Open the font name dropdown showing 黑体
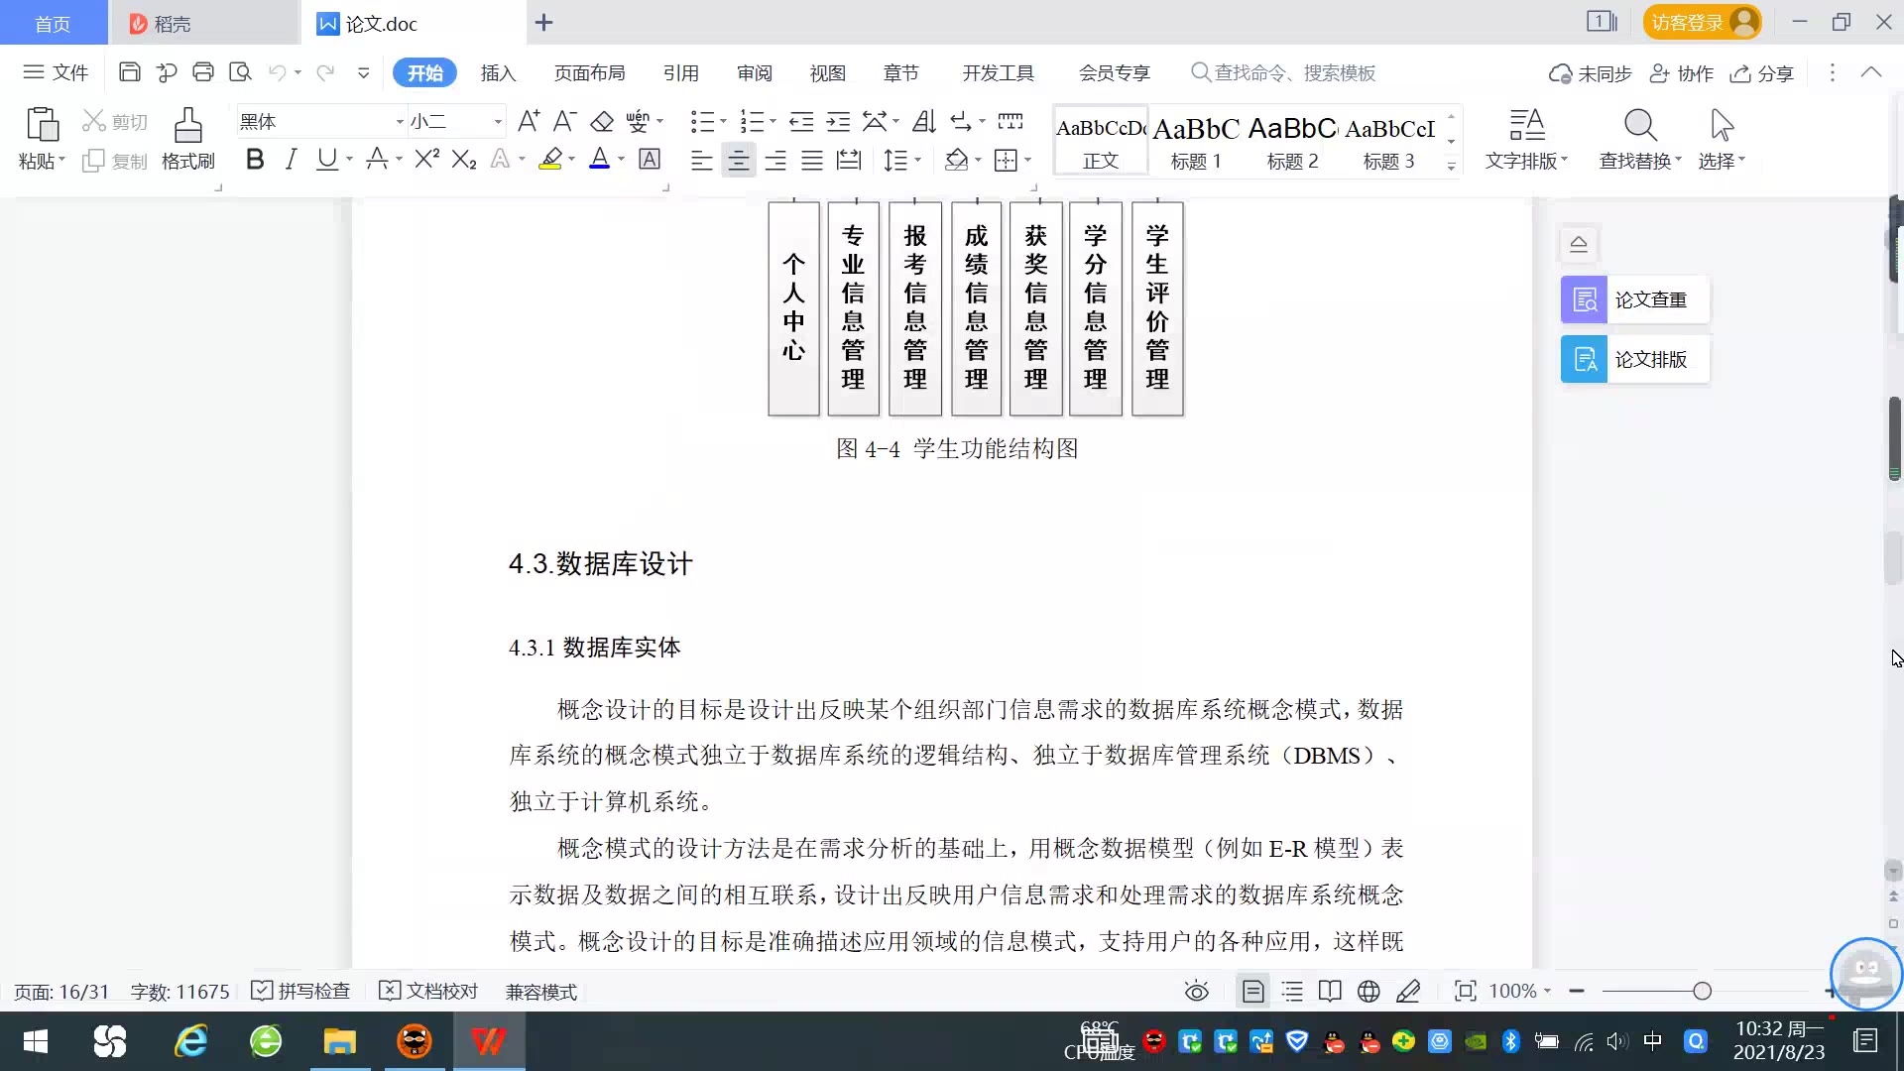This screenshot has width=1904, height=1071. pyautogui.click(x=400, y=122)
